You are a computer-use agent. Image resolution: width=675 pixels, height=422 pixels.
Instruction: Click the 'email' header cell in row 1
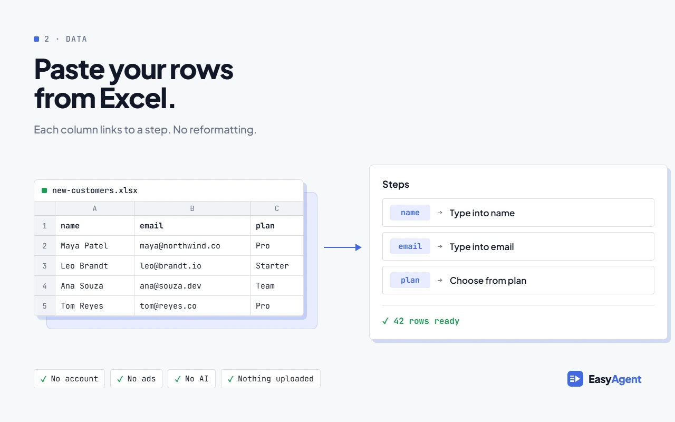click(192, 226)
